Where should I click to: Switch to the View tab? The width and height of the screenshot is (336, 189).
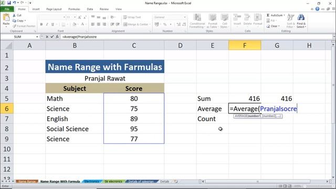click(119, 9)
